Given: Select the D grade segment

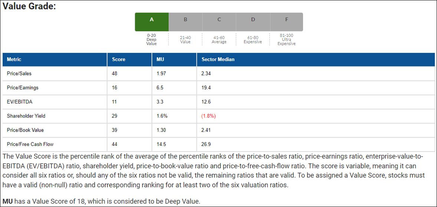Looking at the screenshot, I should 253,22.
